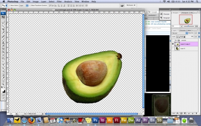Select the Crop tool
This screenshot has height=126, width=201.
click(x=3, y=30)
